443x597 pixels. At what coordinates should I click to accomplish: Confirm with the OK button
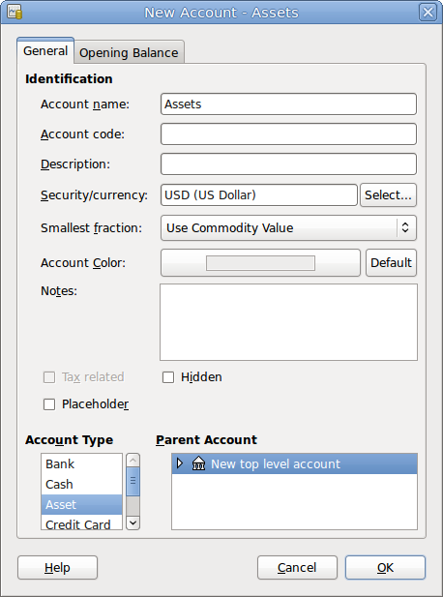385,567
